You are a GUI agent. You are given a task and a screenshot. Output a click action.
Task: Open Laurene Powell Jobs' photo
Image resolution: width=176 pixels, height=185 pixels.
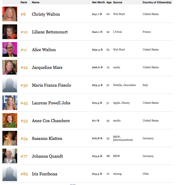(10, 103)
